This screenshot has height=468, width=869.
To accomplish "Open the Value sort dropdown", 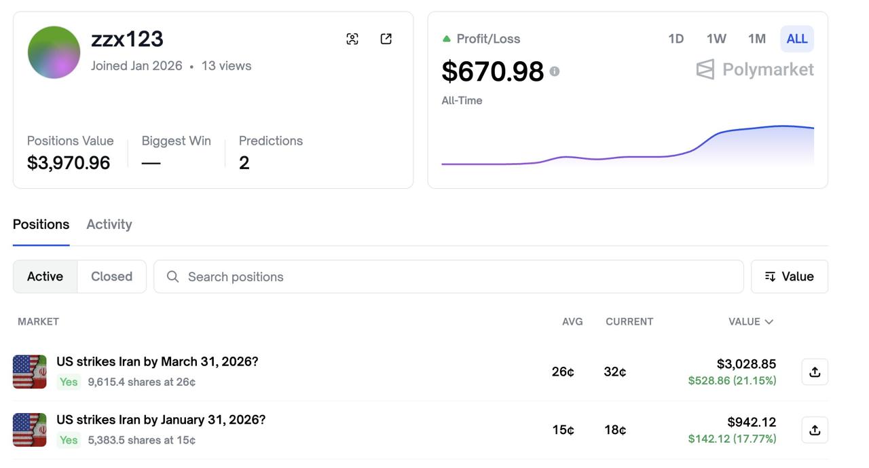I will 789,276.
